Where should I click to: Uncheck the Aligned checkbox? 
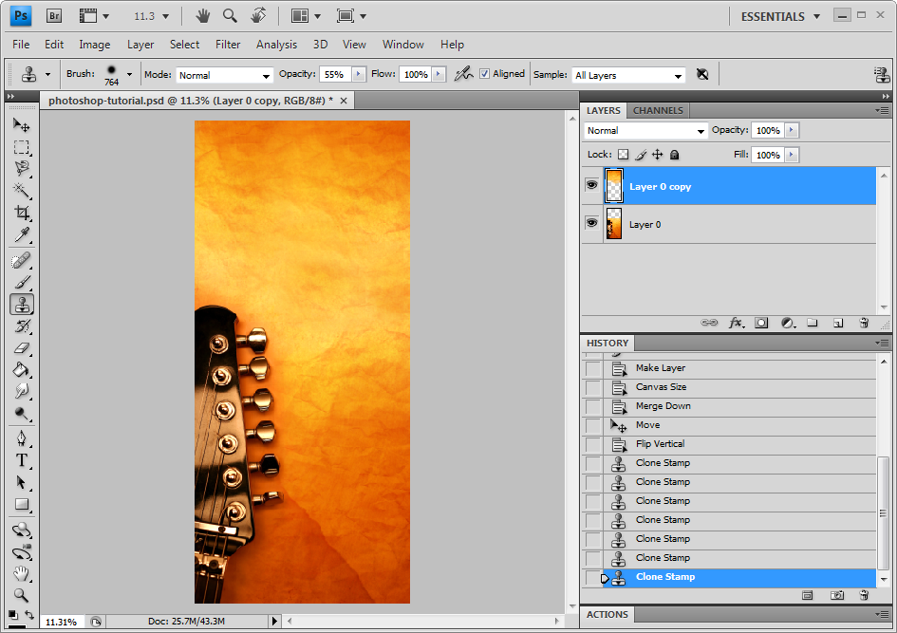click(x=485, y=74)
